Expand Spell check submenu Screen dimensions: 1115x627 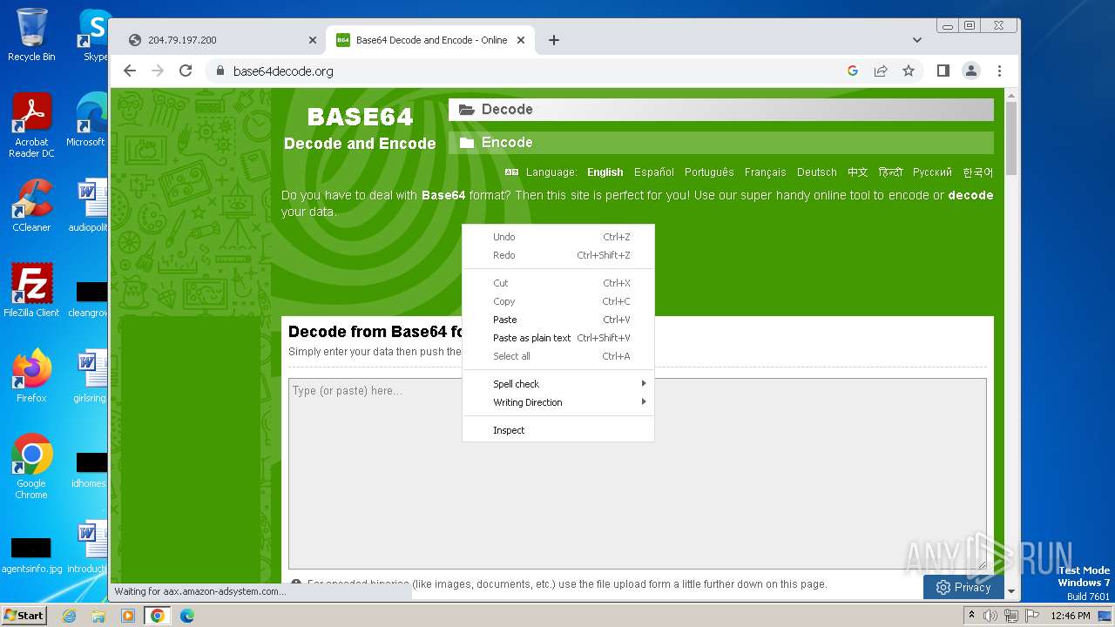[557, 384]
